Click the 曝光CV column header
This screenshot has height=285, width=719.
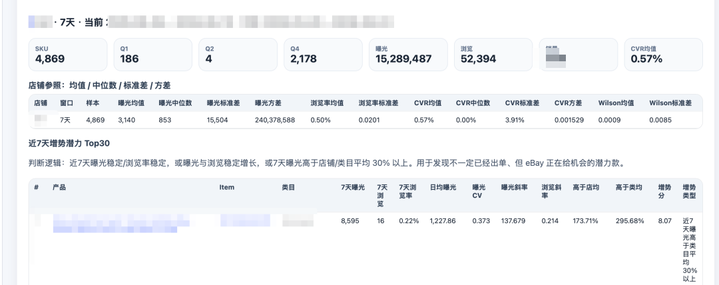pos(479,191)
